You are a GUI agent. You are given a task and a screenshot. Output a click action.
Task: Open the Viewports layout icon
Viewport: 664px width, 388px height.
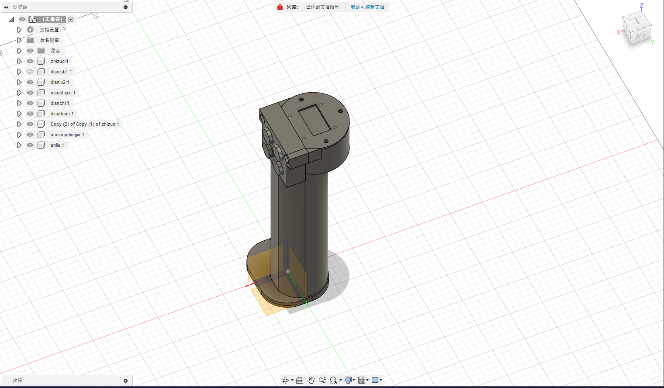coord(375,380)
